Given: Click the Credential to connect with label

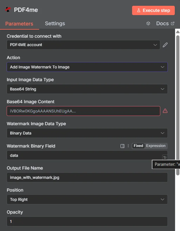Looking at the screenshot, I should (x=34, y=36).
